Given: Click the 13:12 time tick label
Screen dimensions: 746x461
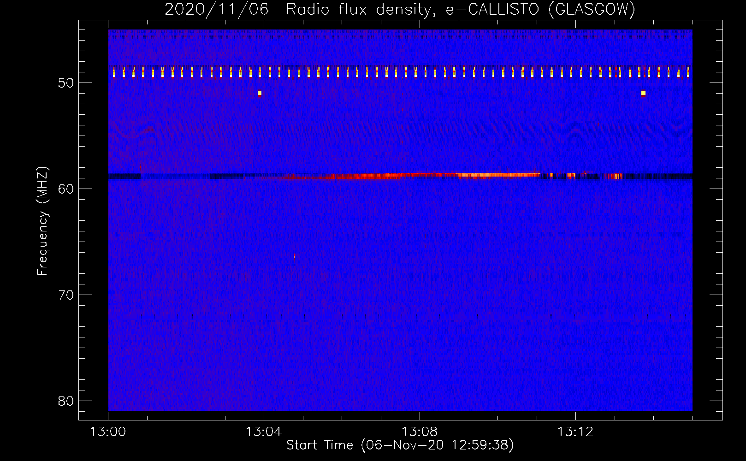Looking at the screenshot, I should coord(575,432).
